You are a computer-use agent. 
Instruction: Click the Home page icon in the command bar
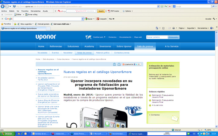[x=157, y=28]
